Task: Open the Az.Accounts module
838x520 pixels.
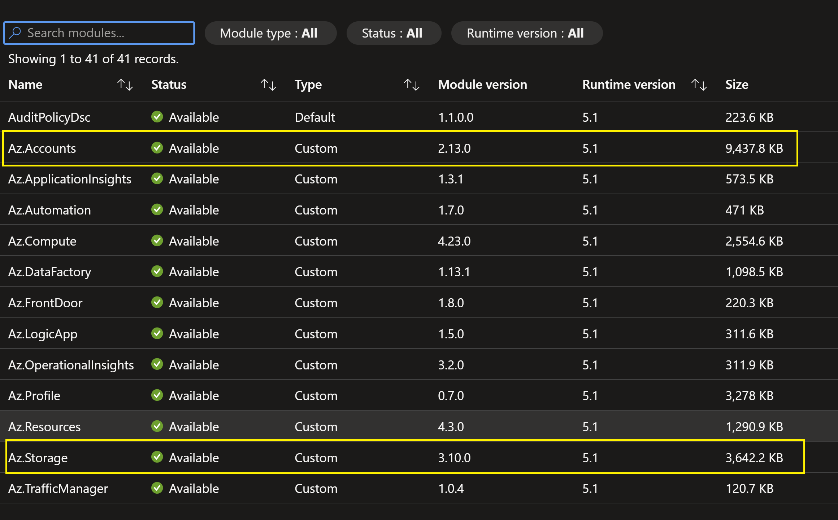Action: click(x=42, y=148)
